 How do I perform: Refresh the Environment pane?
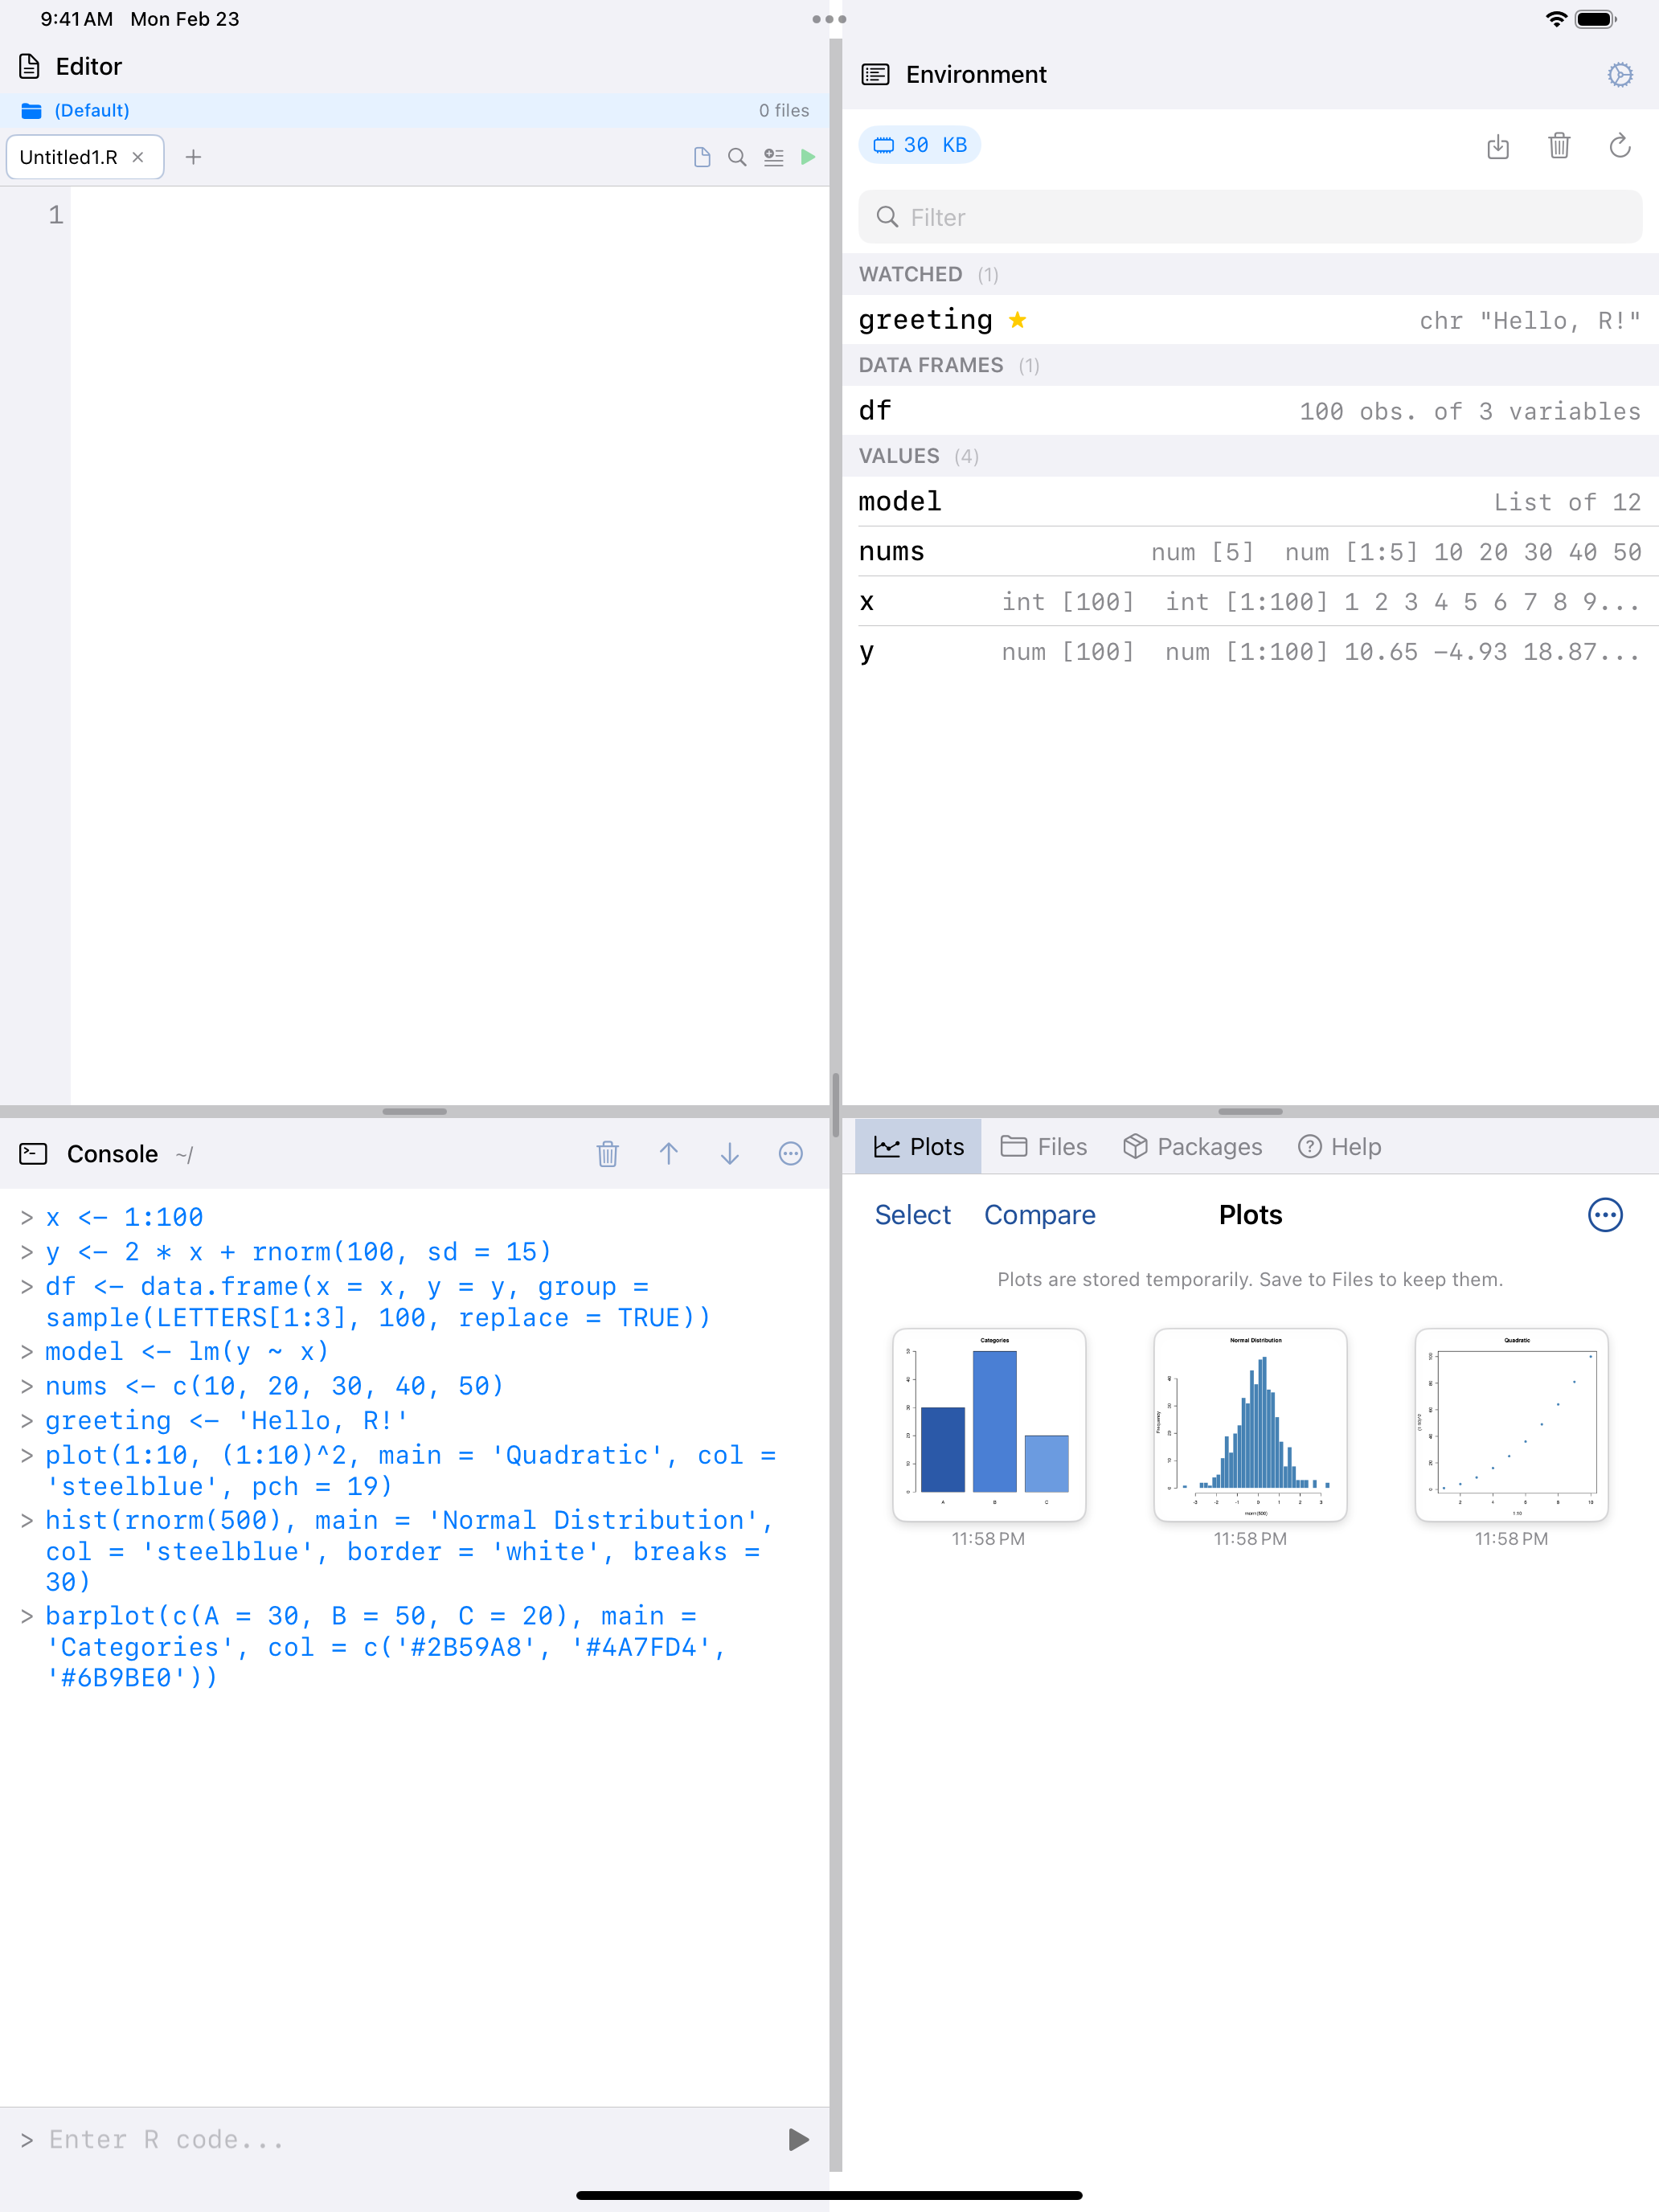click(x=1620, y=147)
